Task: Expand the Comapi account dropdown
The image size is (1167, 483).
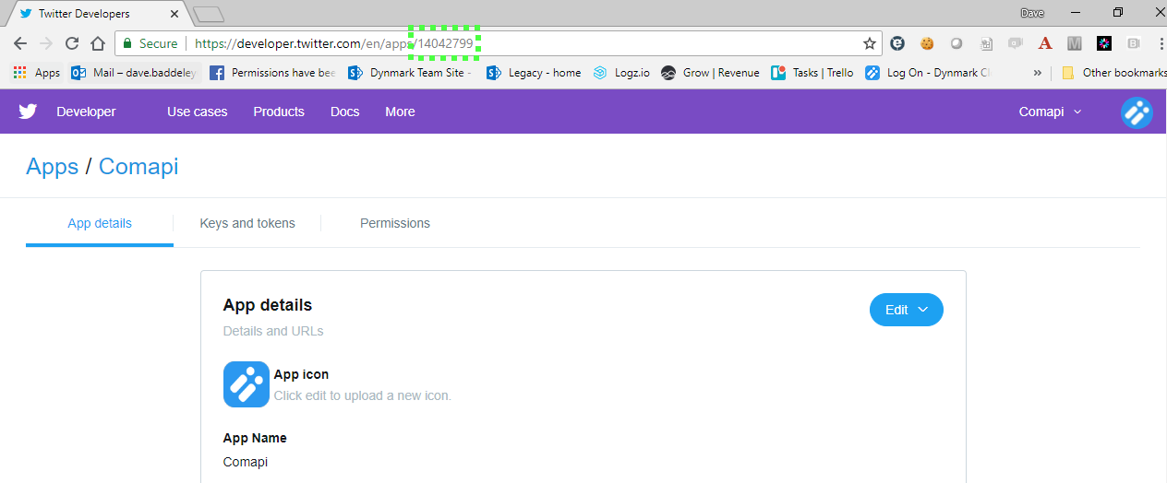Action: pos(1050,112)
